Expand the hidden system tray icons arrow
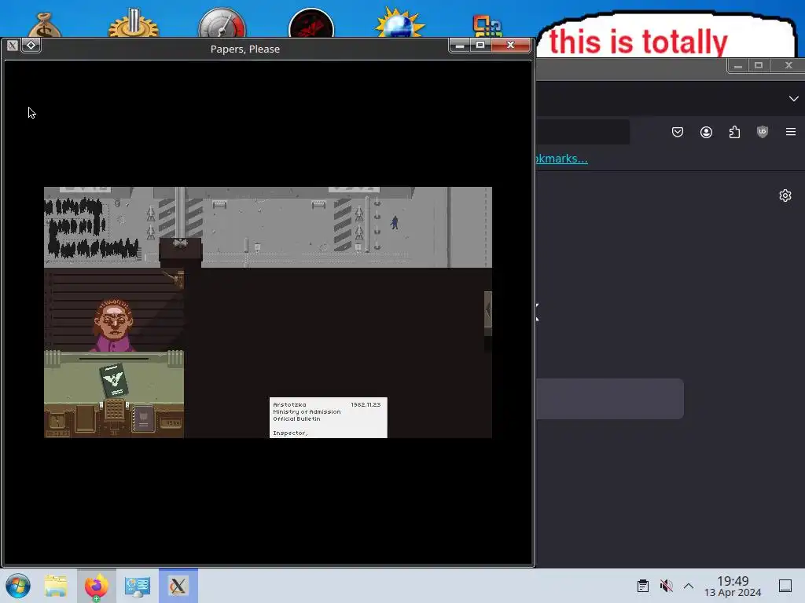This screenshot has width=805, height=603. point(689,586)
